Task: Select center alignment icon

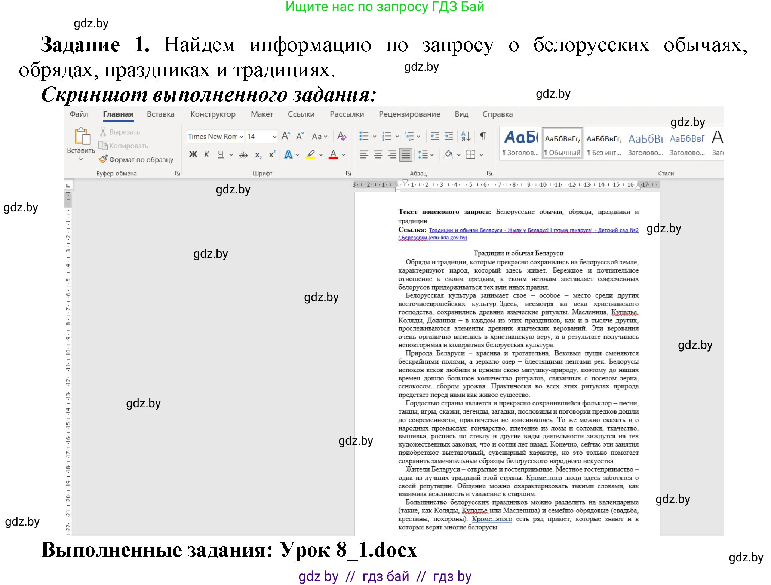Action: tap(378, 154)
